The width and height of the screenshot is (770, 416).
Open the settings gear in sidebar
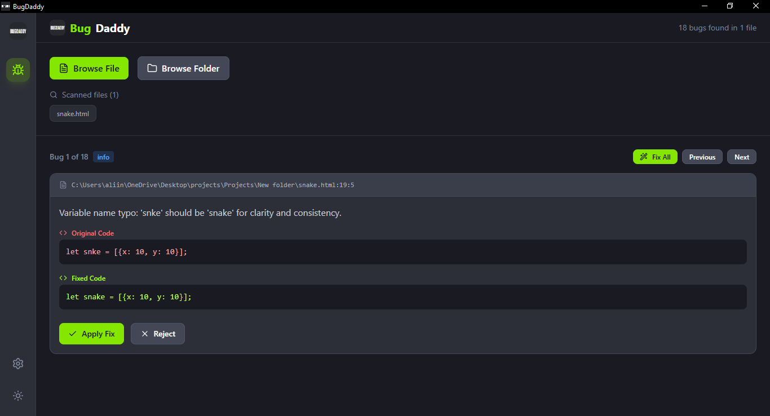[x=18, y=364]
